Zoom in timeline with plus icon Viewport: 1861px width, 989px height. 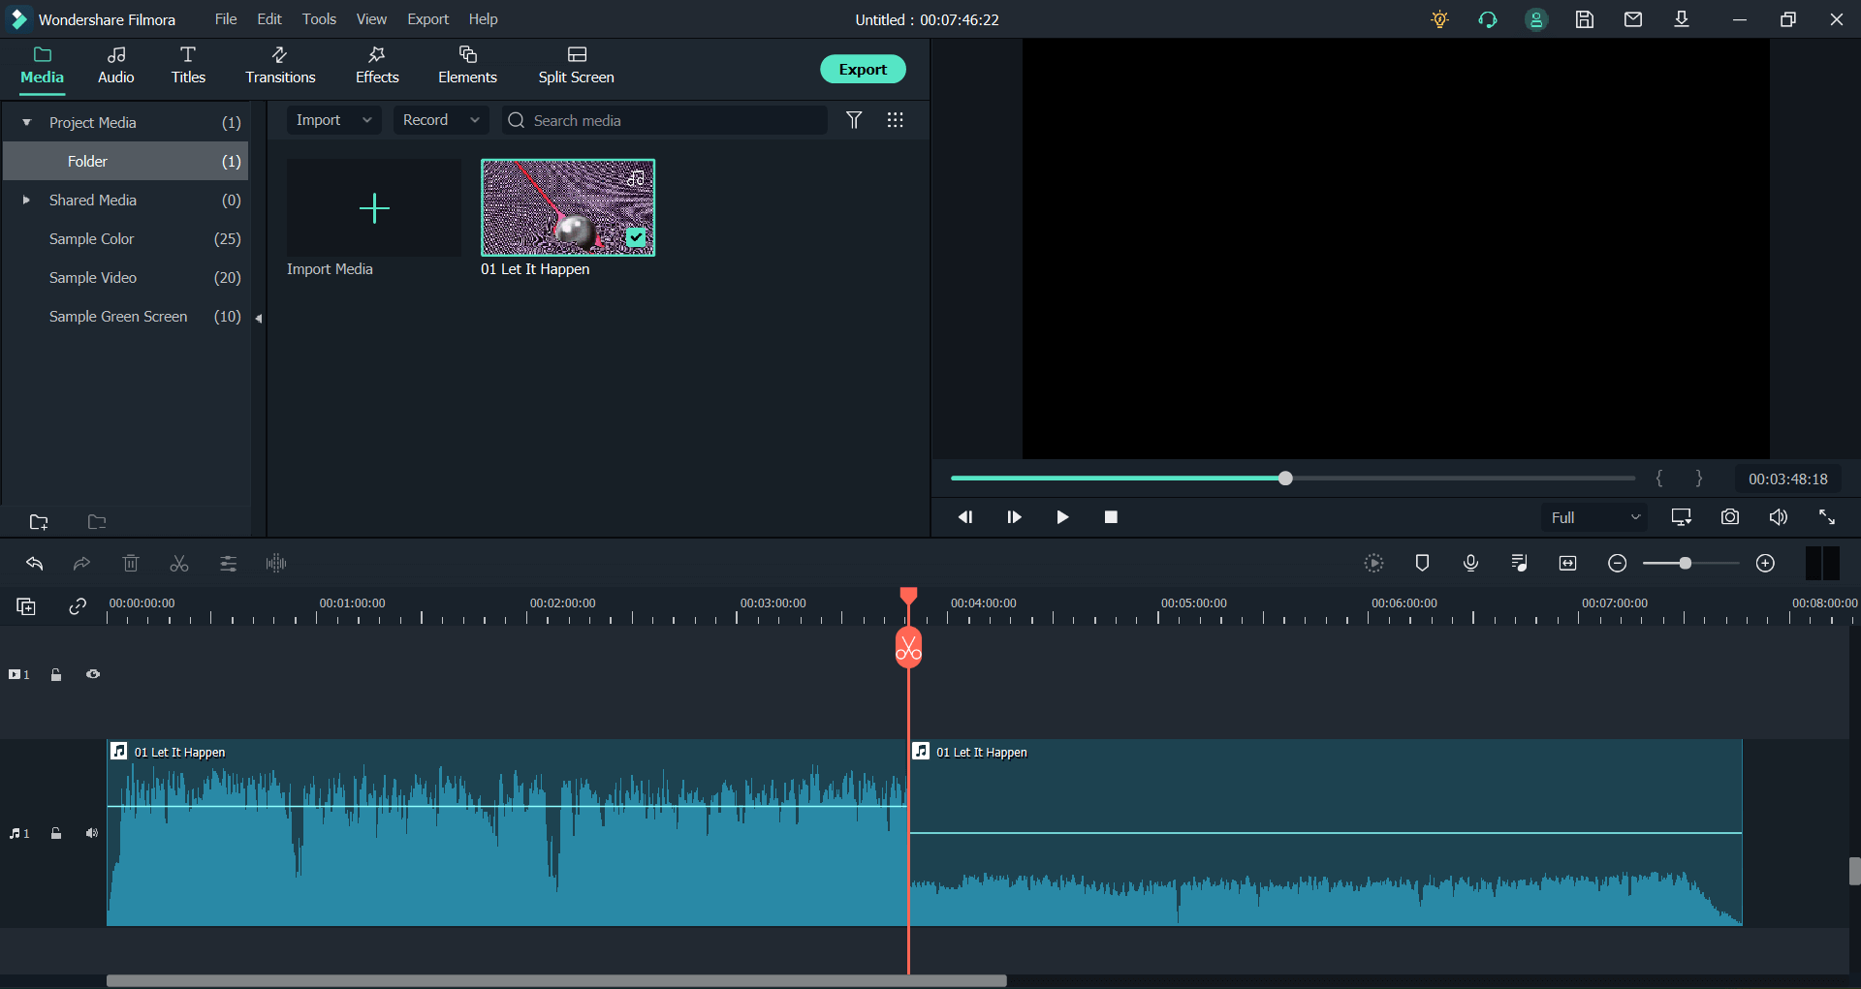point(1765,563)
